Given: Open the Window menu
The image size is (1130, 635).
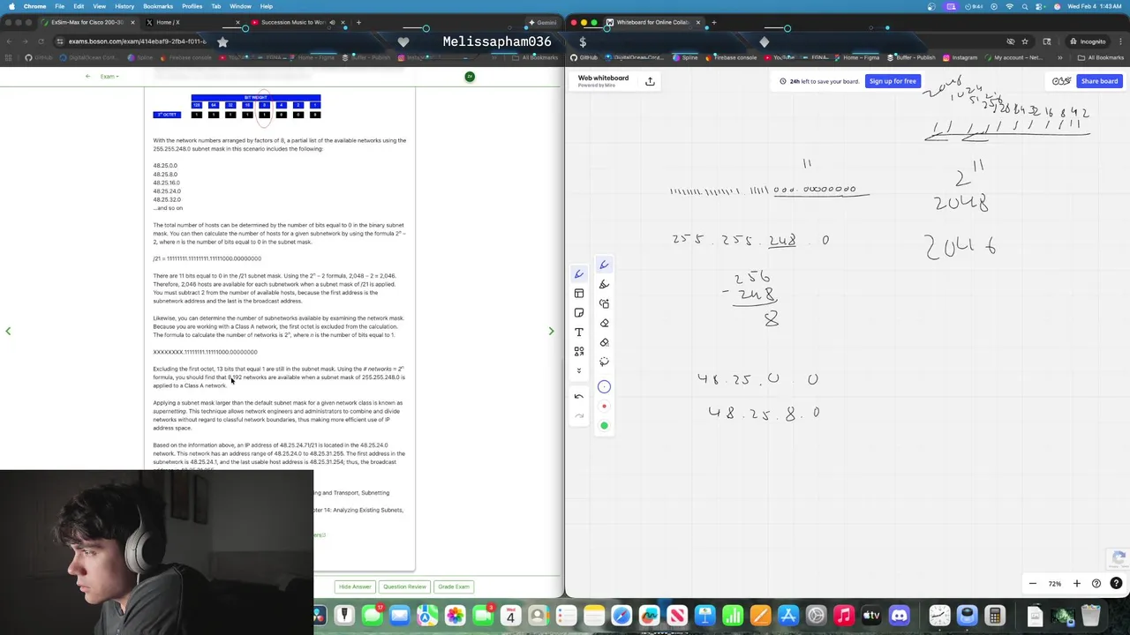Looking at the screenshot, I should [x=240, y=6].
